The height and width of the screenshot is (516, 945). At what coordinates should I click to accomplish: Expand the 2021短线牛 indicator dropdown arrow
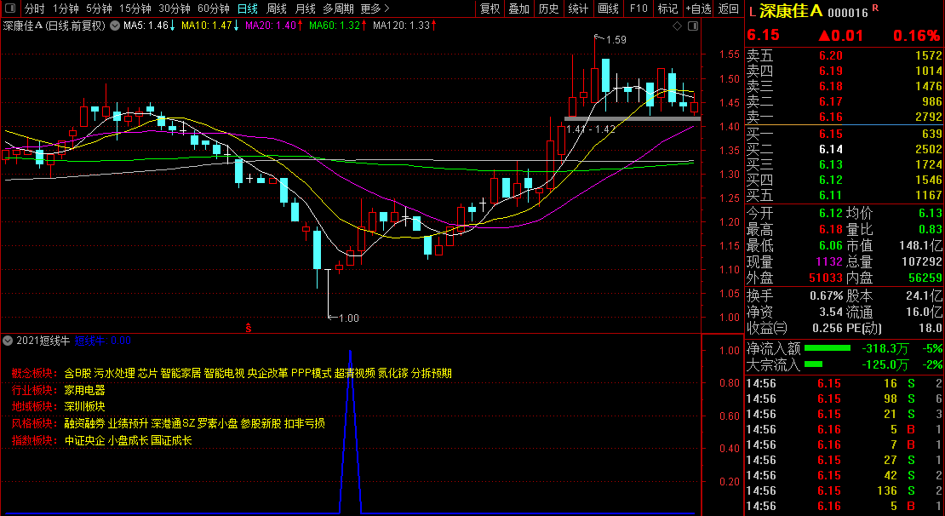pos(8,340)
